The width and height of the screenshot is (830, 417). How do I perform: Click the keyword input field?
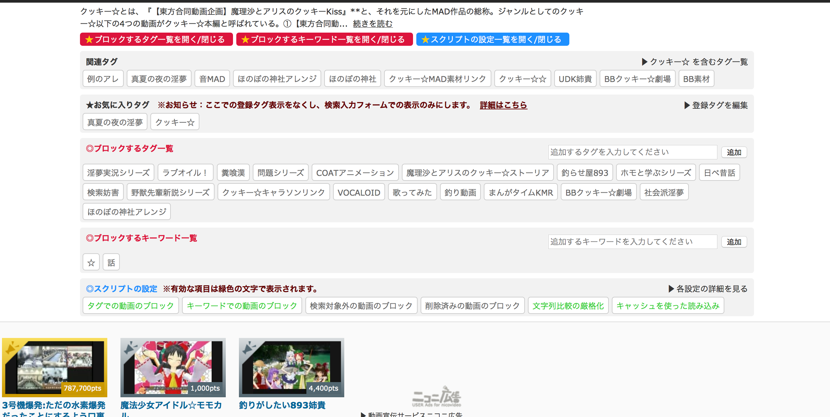632,242
